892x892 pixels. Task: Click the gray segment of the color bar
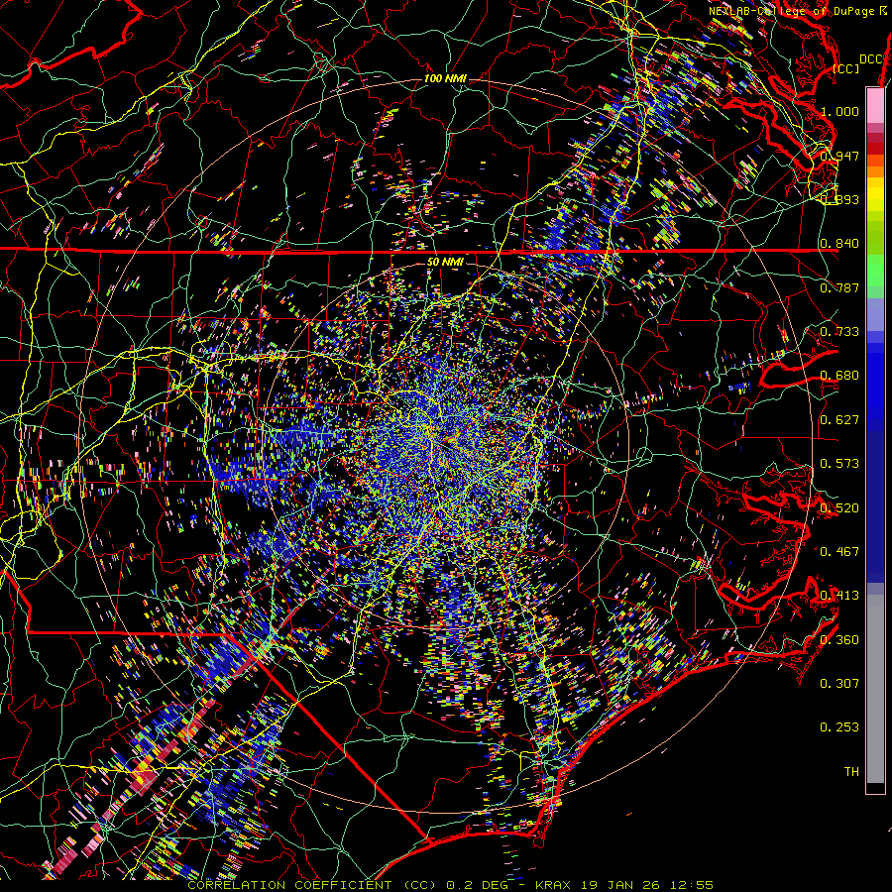tap(875, 689)
